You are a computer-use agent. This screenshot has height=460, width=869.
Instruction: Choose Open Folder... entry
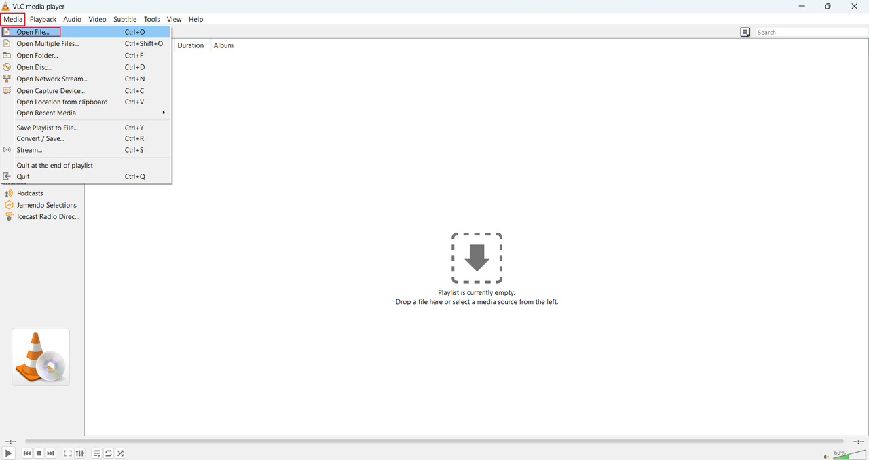pos(86,56)
